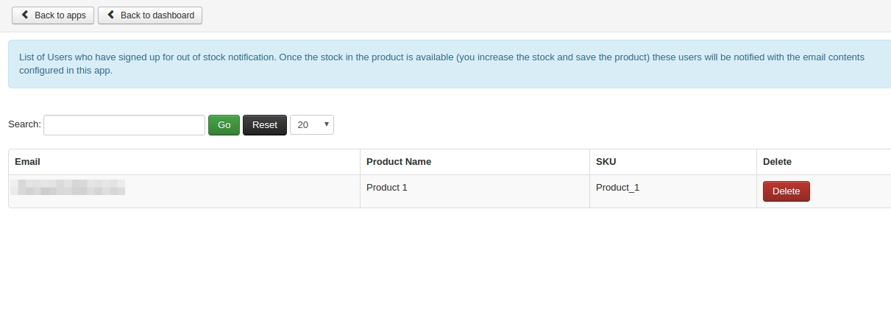Select the blurred email address cell
Image resolution: width=891 pixels, height=315 pixels.
pyautogui.click(x=71, y=188)
